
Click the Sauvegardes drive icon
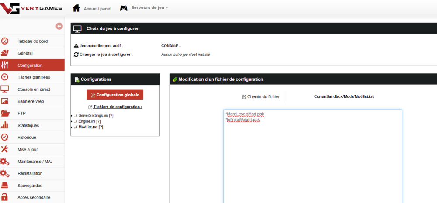click(5, 186)
